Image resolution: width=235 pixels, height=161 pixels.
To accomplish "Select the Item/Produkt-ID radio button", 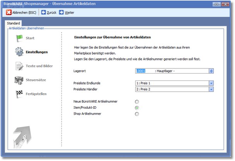I will point(137,108).
